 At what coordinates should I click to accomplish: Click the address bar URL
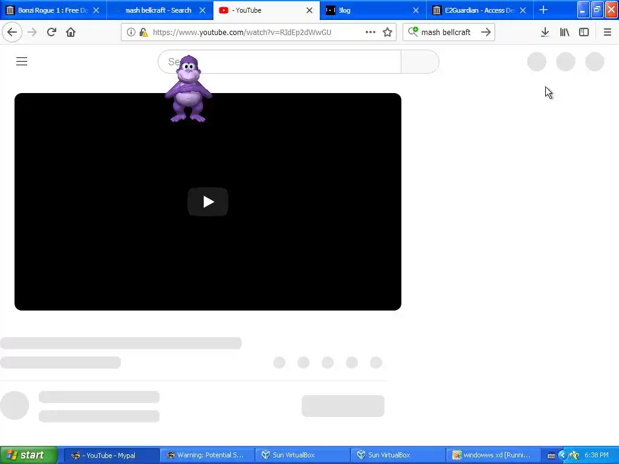pos(242,32)
